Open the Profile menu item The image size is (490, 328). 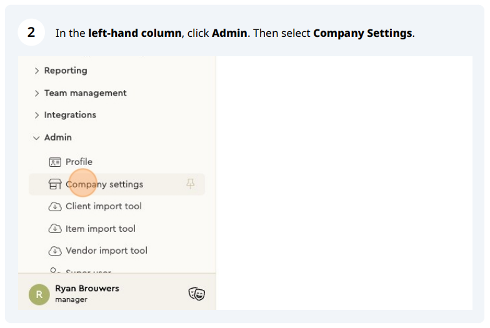[79, 162]
